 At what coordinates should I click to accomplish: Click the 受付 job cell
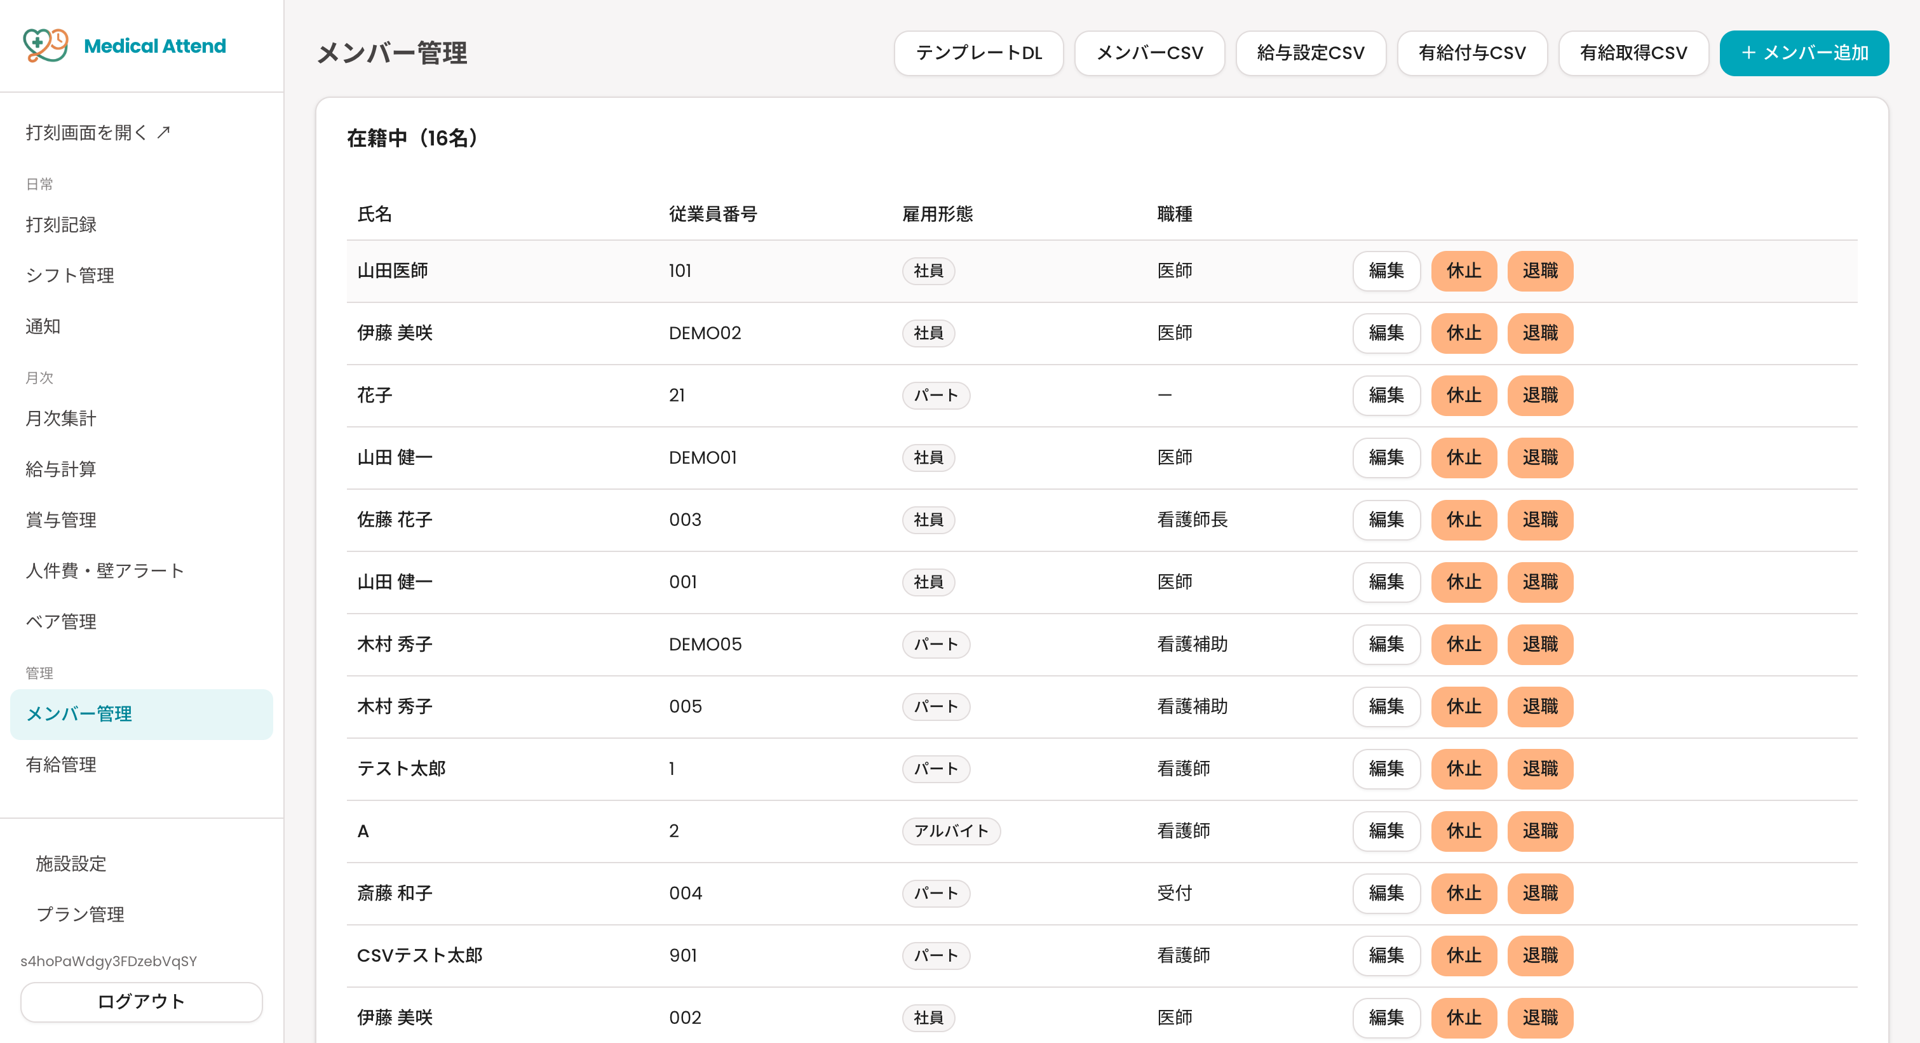tap(1175, 892)
